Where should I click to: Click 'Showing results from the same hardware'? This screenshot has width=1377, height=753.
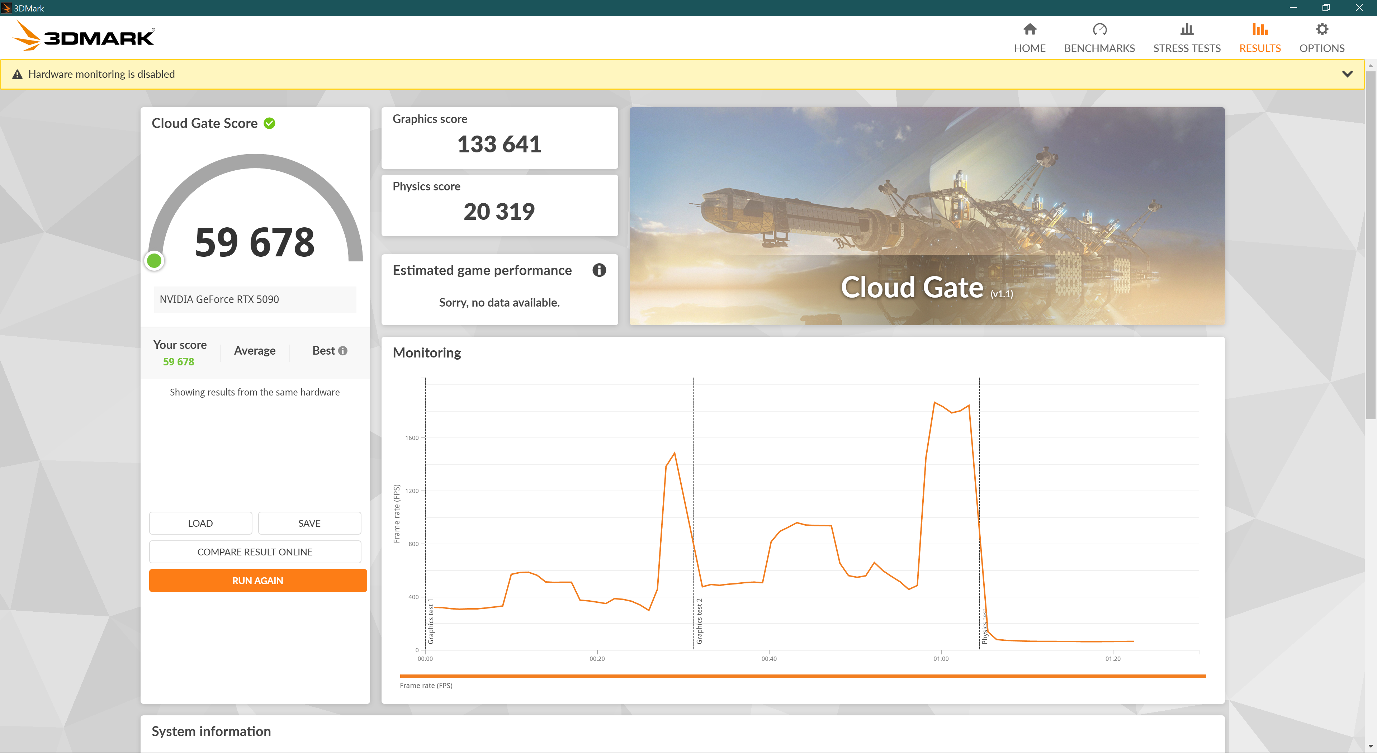click(x=255, y=392)
